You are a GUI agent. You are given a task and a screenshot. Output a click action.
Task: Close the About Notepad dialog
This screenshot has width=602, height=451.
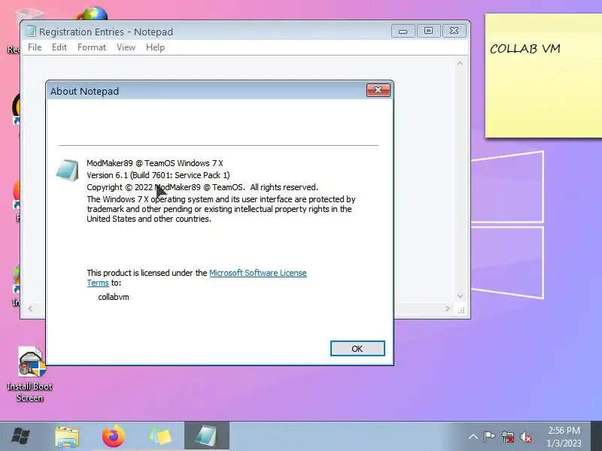pos(379,90)
